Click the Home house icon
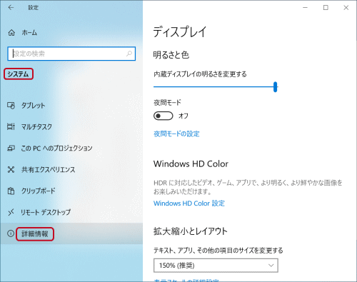This screenshot has width=357, height=282. (11, 33)
